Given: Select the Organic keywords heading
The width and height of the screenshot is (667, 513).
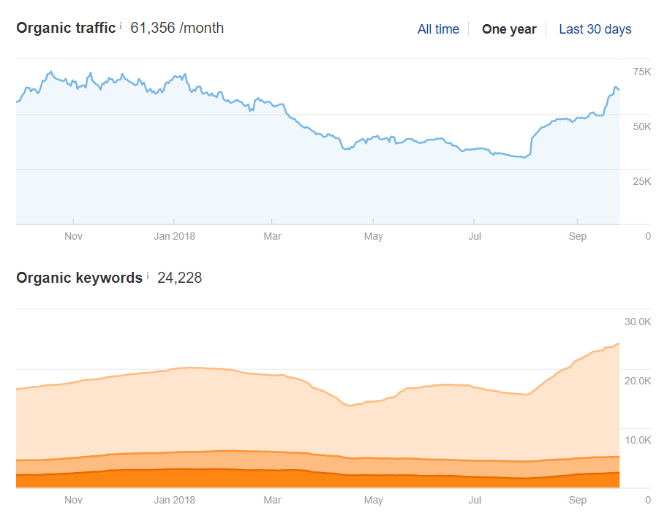Looking at the screenshot, I should (x=79, y=278).
